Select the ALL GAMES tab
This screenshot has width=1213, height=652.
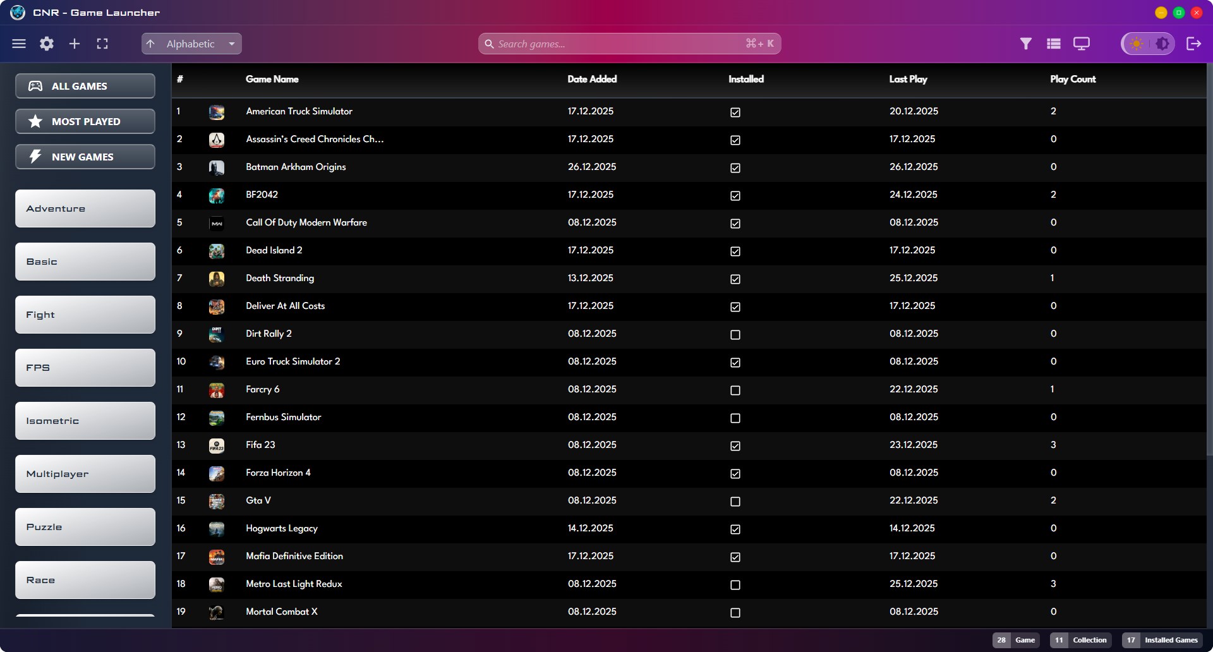click(x=85, y=86)
